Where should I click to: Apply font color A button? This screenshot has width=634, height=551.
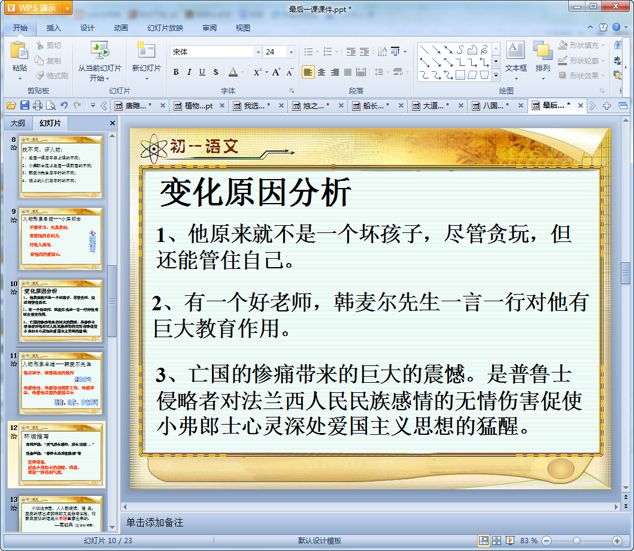point(233,72)
